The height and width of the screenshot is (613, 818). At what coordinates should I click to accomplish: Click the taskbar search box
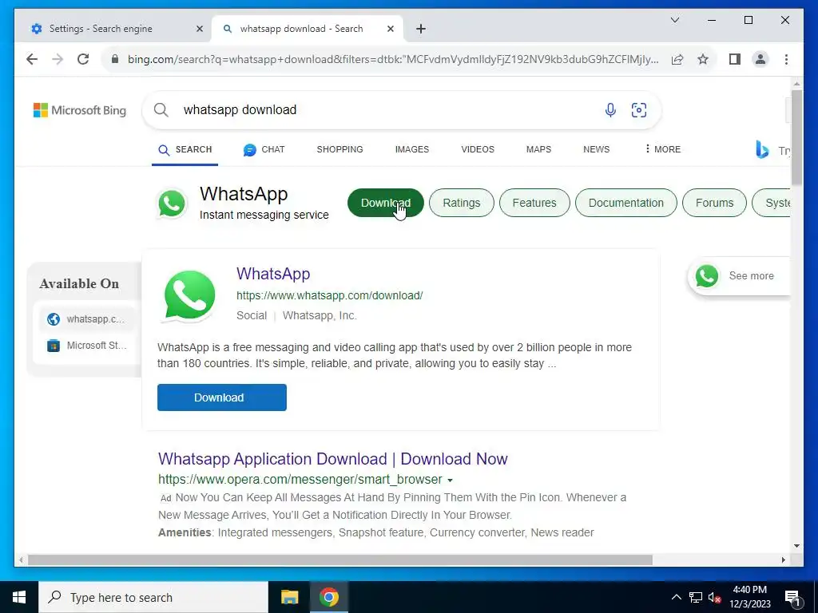pyautogui.click(x=153, y=597)
